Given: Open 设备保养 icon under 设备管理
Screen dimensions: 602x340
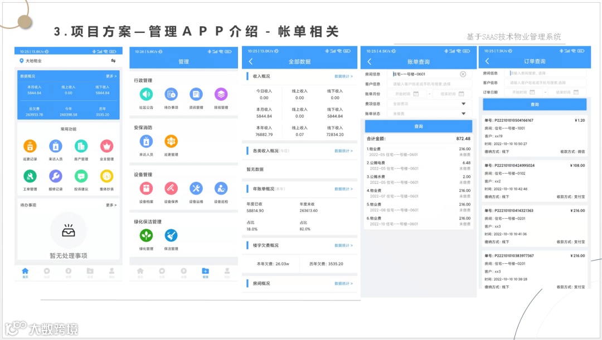Looking at the screenshot, I should pos(171,188).
